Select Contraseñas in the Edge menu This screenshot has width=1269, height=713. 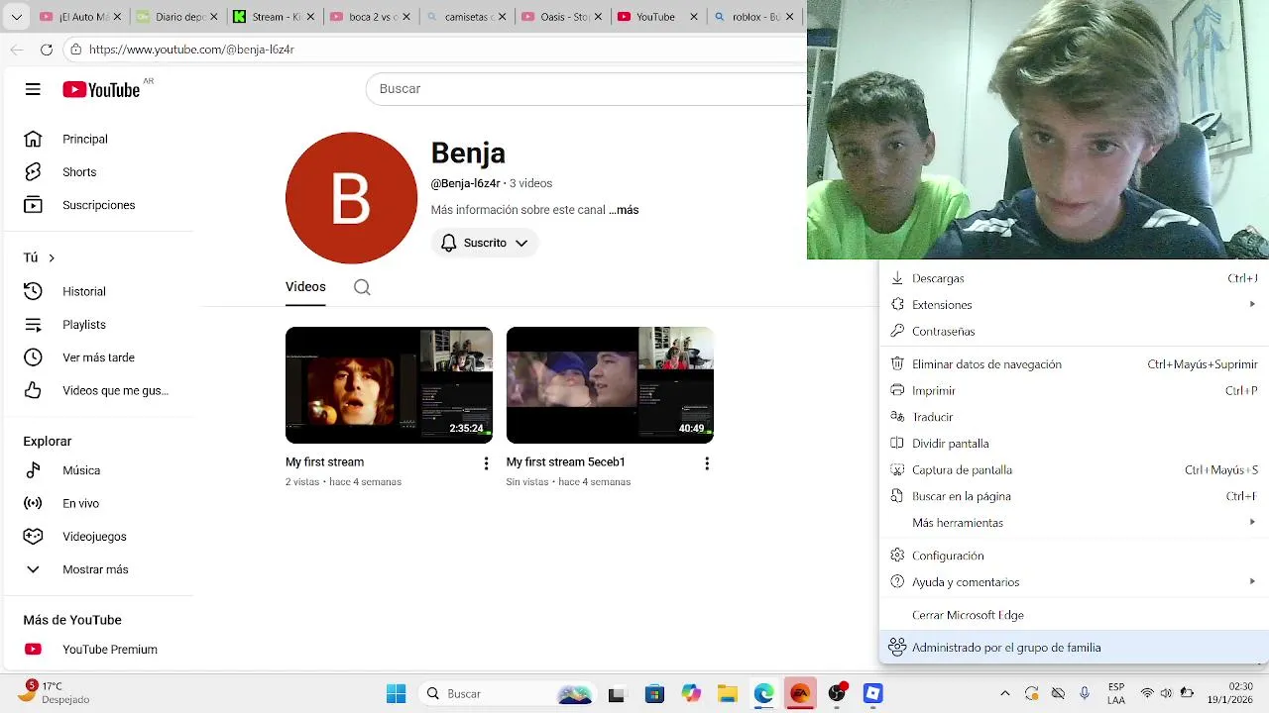point(1074,332)
